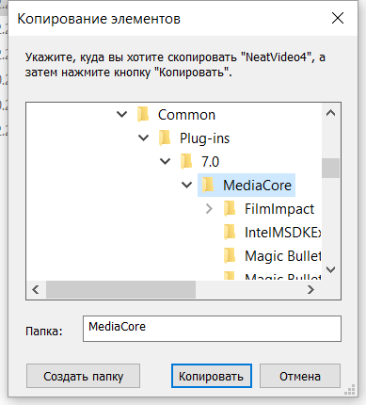Viewport: 366px width, 405px height.
Task: Click the IntelMSDKEx folder icon
Action: tap(230, 233)
